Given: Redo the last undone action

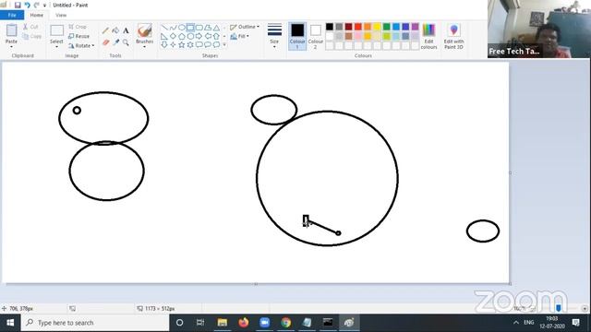Looking at the screenshot, I should [x=37, y=6].
